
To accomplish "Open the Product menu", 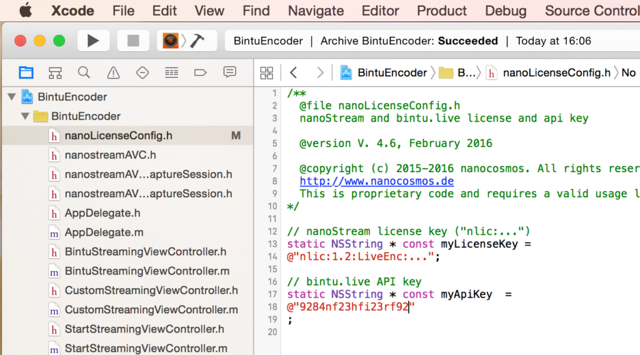I will (441, 11).
